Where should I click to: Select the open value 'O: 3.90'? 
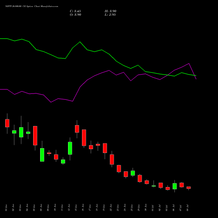click(x=75, y=15)
